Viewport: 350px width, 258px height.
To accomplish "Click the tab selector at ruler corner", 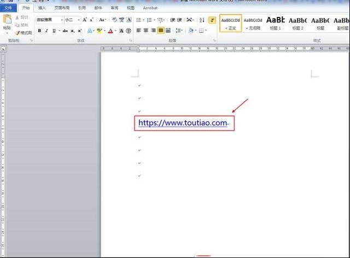I will point(3,48).
